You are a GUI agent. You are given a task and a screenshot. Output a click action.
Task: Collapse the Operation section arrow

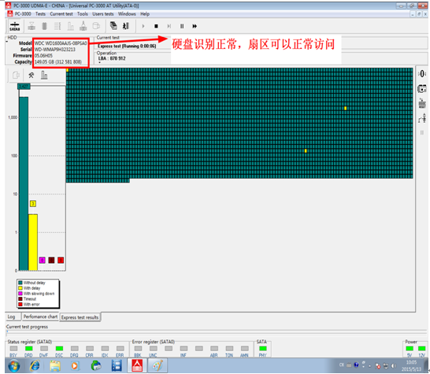point(99,63)
